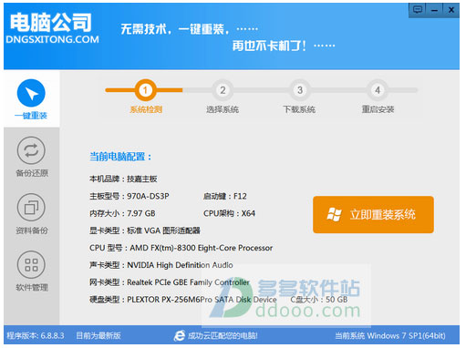Minimize the reinstall tool window

point(434,10)
